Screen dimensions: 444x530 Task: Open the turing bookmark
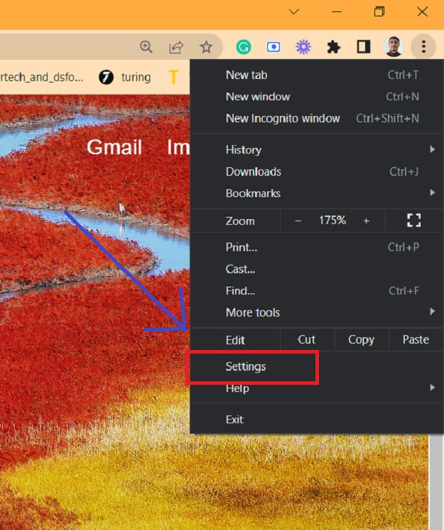pyautogui.click(x=126, y=77)
